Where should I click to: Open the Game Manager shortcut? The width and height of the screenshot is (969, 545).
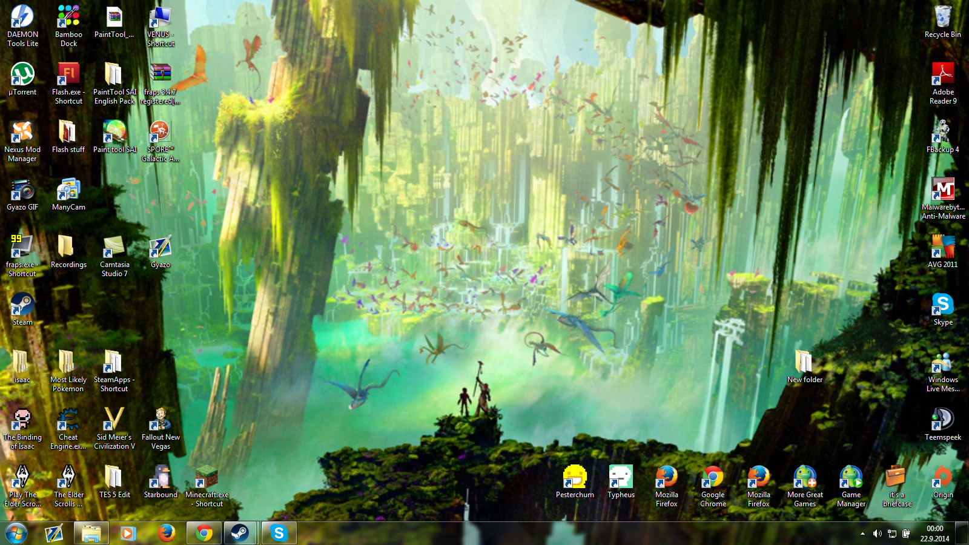pos(851,487)
